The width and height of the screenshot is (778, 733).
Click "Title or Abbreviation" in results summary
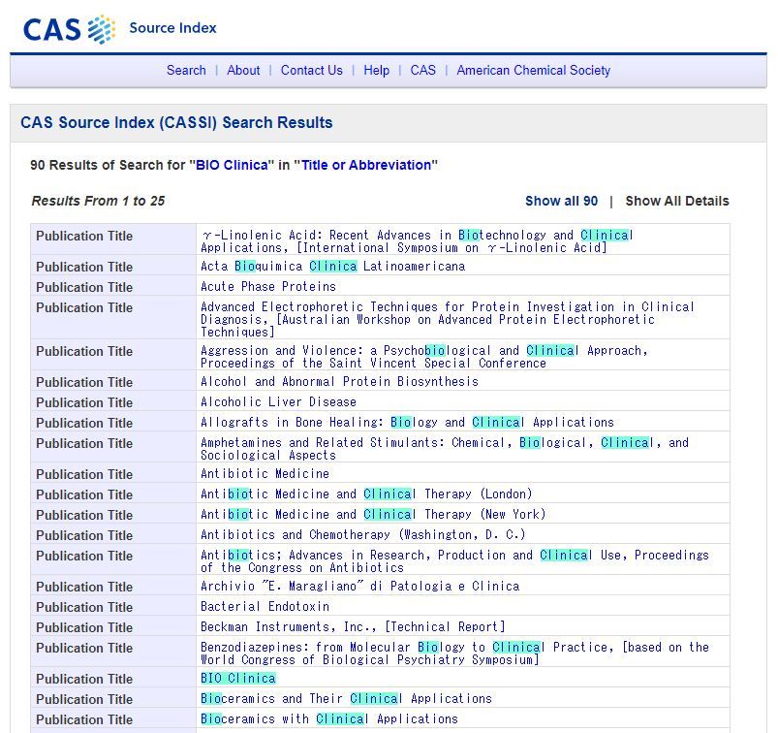tap(366, 165)
